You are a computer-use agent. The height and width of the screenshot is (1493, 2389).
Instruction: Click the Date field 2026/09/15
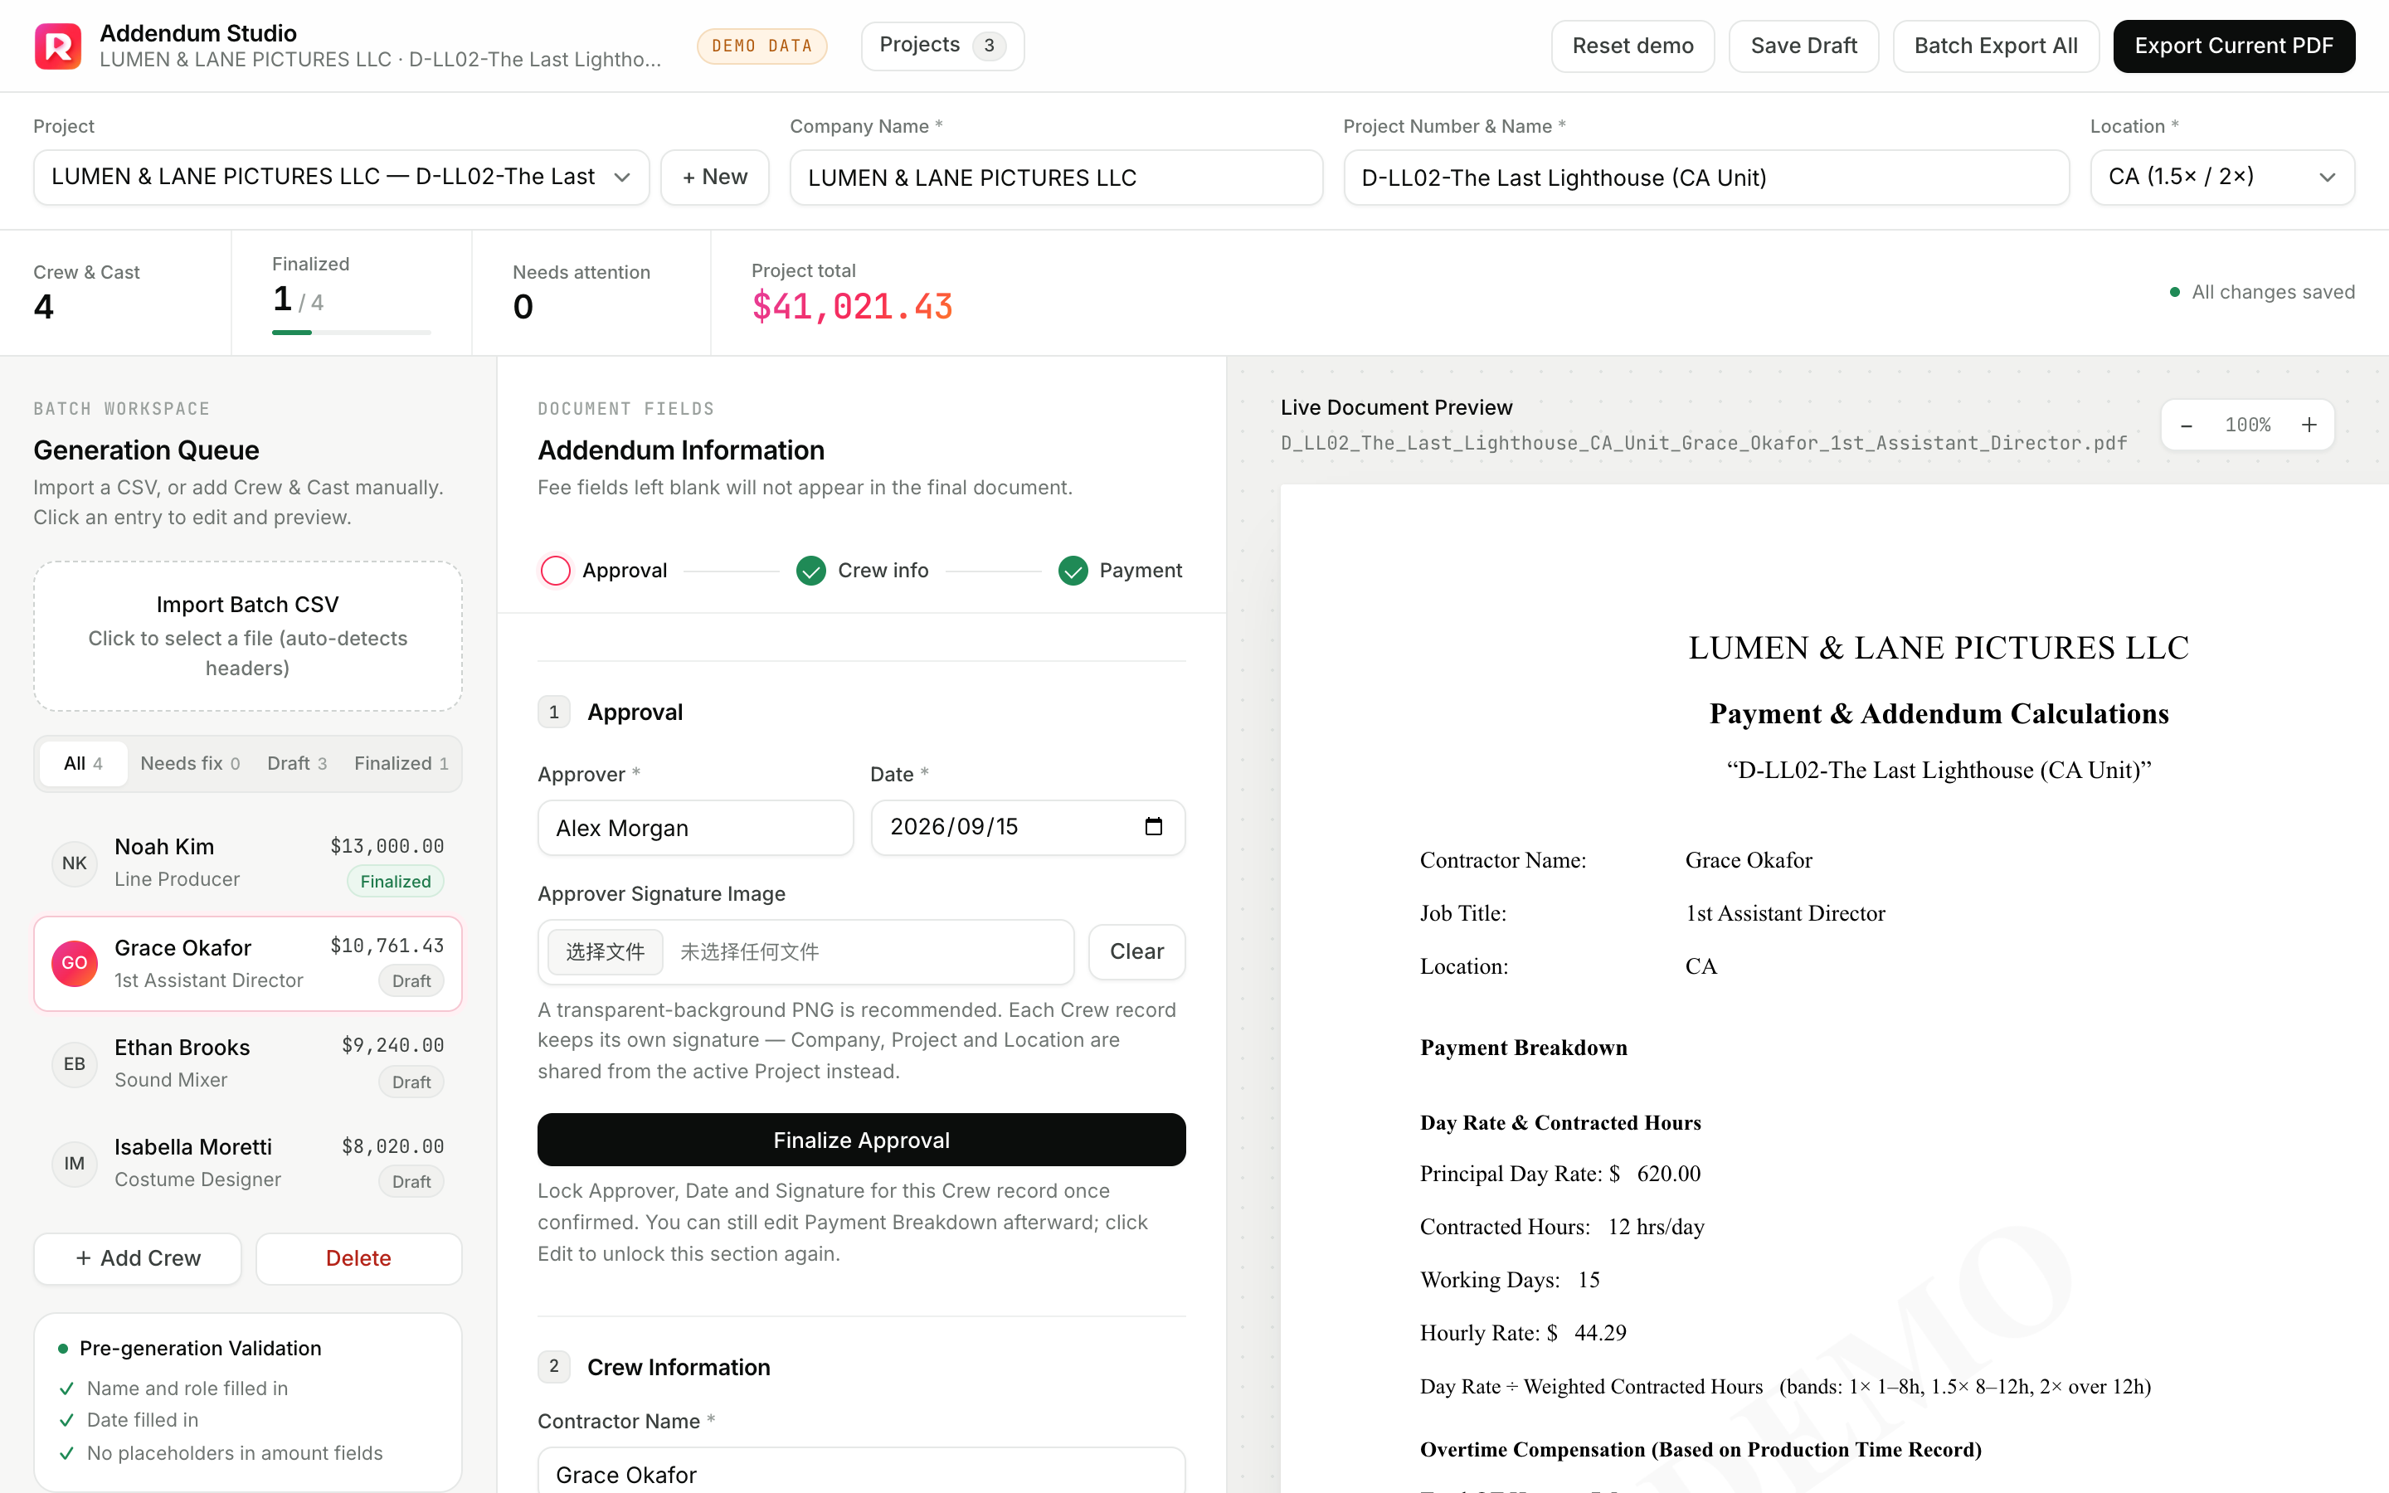[1028, 828]
